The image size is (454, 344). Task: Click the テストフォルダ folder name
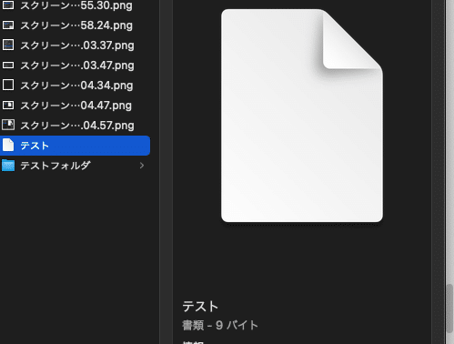coord(55,166)
